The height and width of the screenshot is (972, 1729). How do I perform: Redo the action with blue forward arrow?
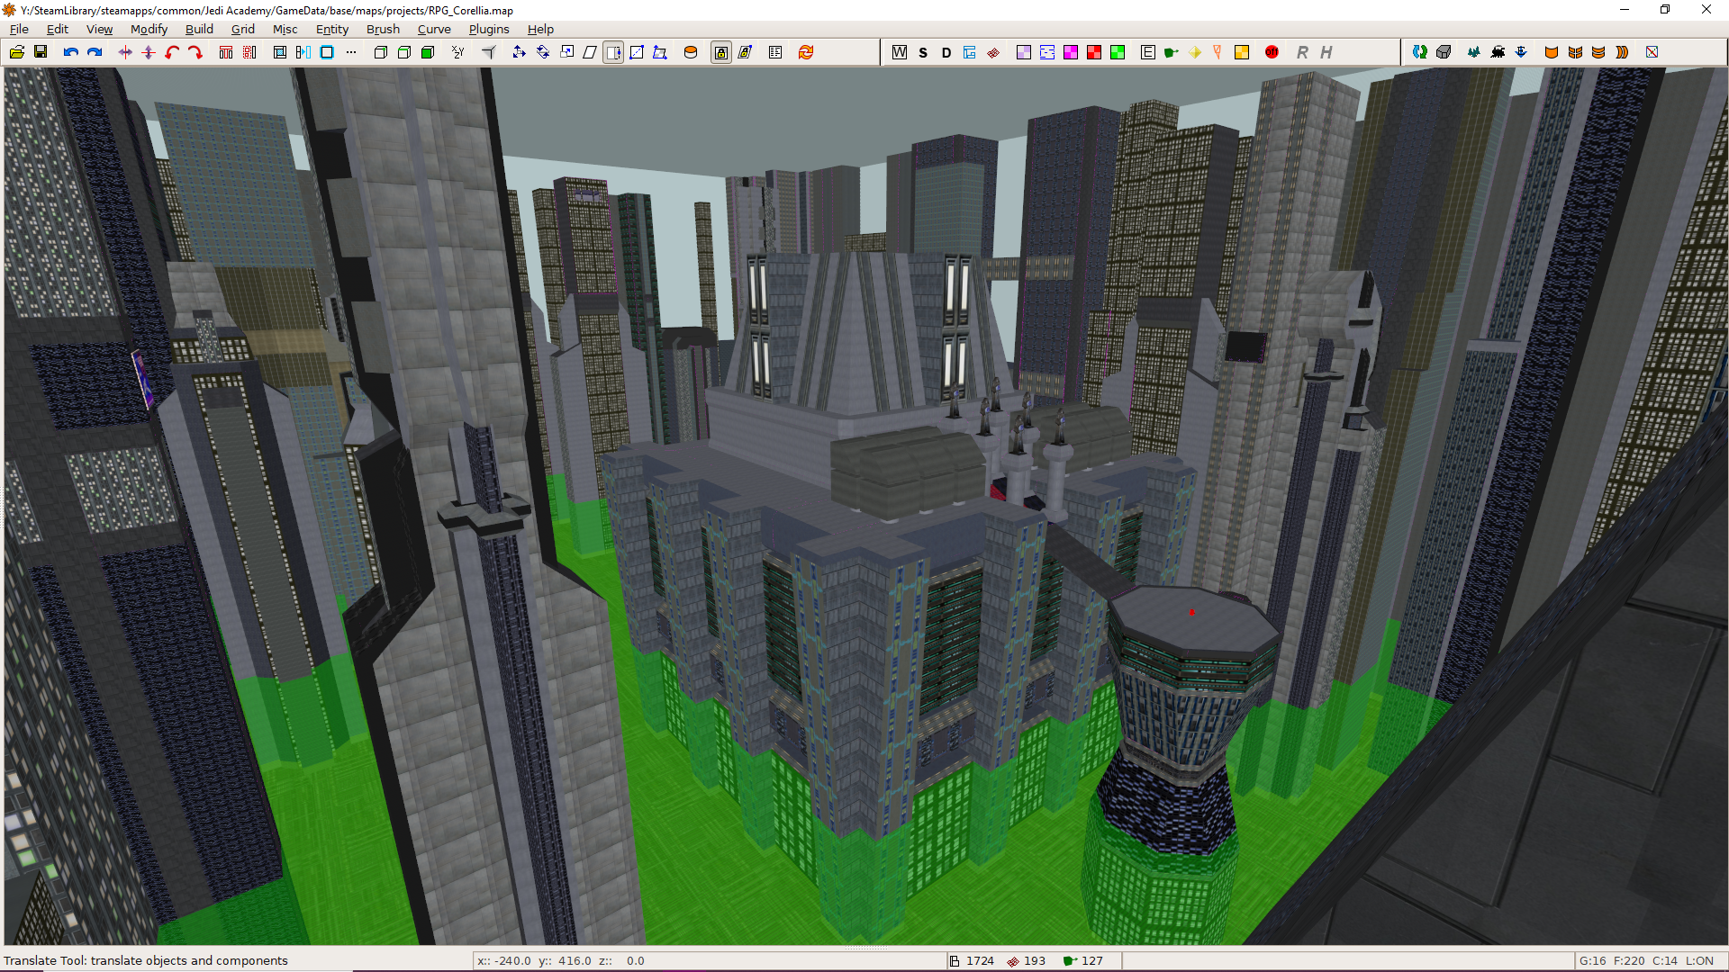[x=95, y=52]
